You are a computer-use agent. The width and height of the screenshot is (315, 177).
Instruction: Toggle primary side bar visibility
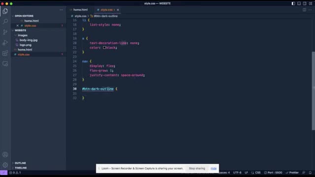click(293, 3)
